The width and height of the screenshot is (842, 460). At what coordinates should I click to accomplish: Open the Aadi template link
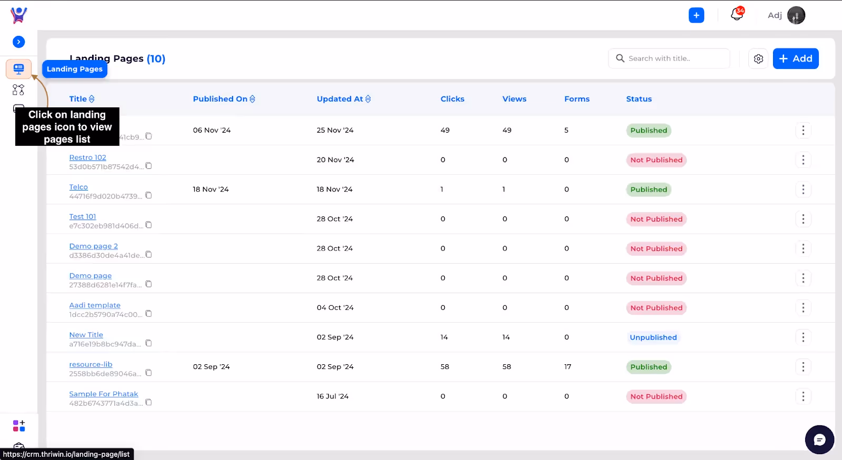pos(95,305)
